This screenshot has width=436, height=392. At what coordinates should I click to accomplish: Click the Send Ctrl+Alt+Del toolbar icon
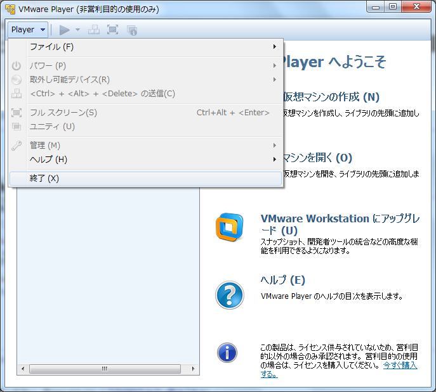click(93, 30)
